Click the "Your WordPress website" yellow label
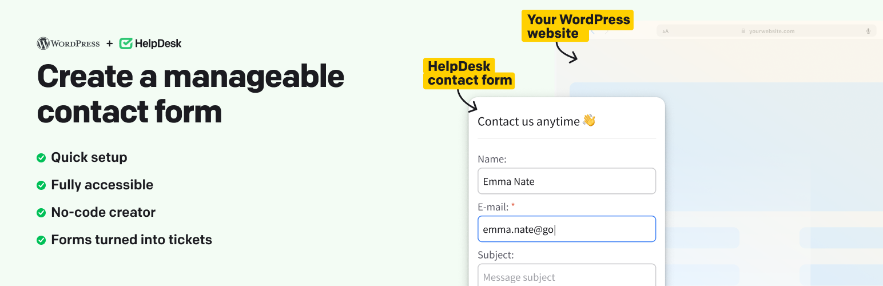Image resolution: width=883 pixels, height=286 pixels. coord(578,26)
